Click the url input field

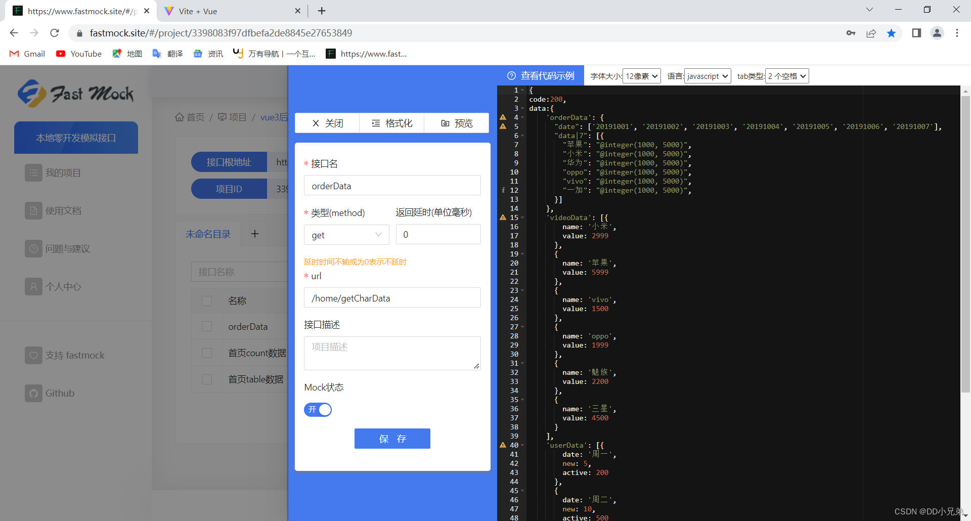(392, 298)
